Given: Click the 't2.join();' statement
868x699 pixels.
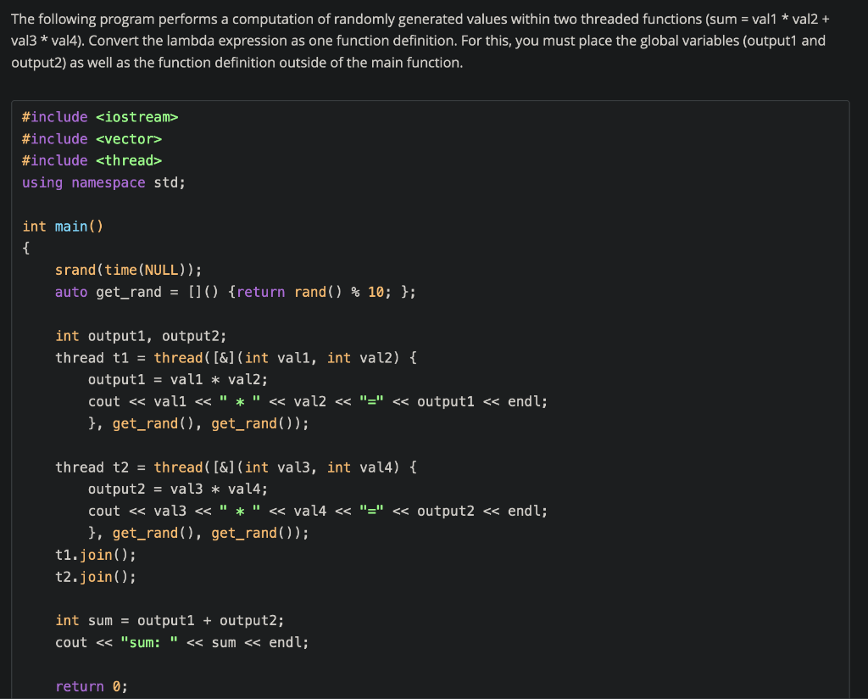Looking at the screenshot, I should (x=95, y=577).
